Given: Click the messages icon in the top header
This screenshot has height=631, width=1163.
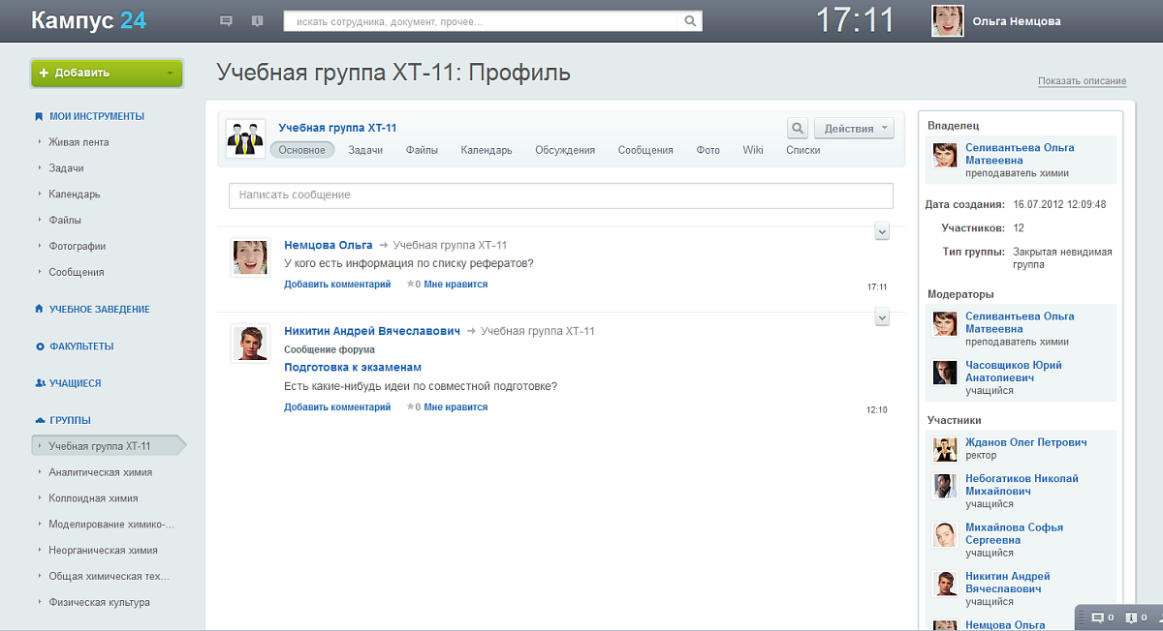Looking at the screenshot, I should (226, 20).
